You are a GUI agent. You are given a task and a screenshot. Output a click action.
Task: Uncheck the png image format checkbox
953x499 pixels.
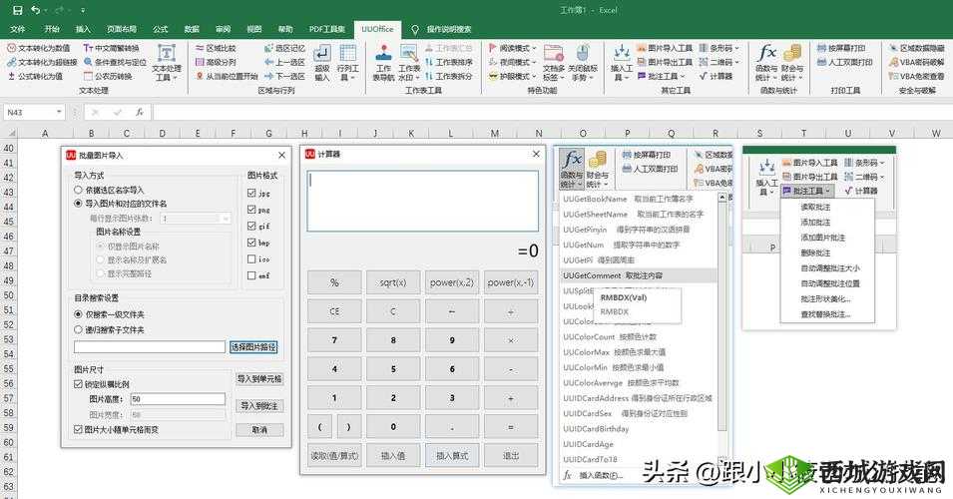pyautogui.click(x=251, y=210)
